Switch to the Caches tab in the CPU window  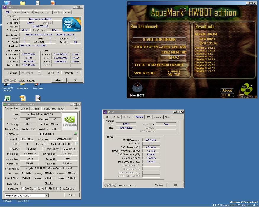coord(17,12)
